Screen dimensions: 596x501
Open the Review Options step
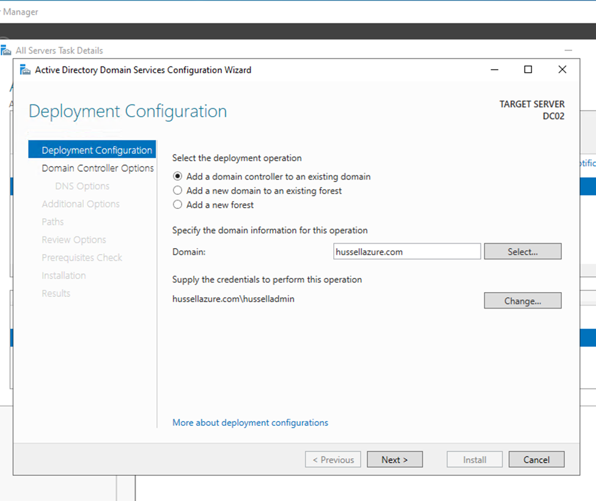click(x=73, y=240)
